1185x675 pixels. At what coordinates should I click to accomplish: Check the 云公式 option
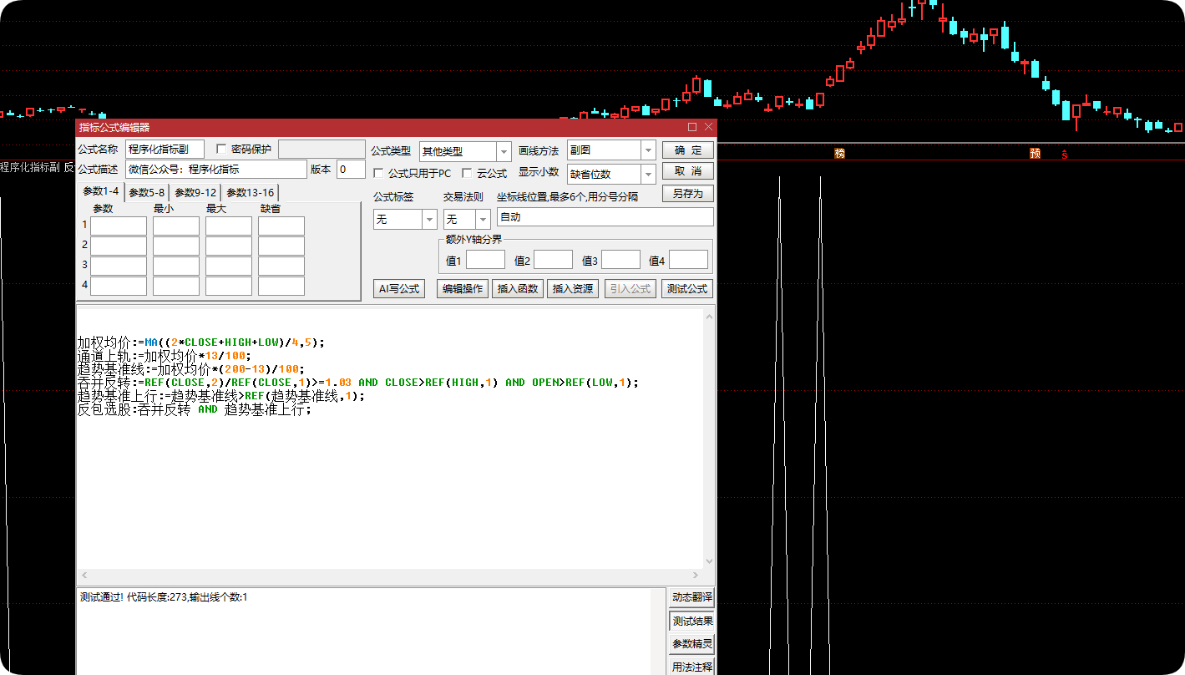[467, 173]
